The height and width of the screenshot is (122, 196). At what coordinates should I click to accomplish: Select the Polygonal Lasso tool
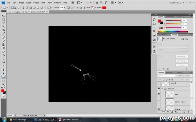tap(4, 23)
